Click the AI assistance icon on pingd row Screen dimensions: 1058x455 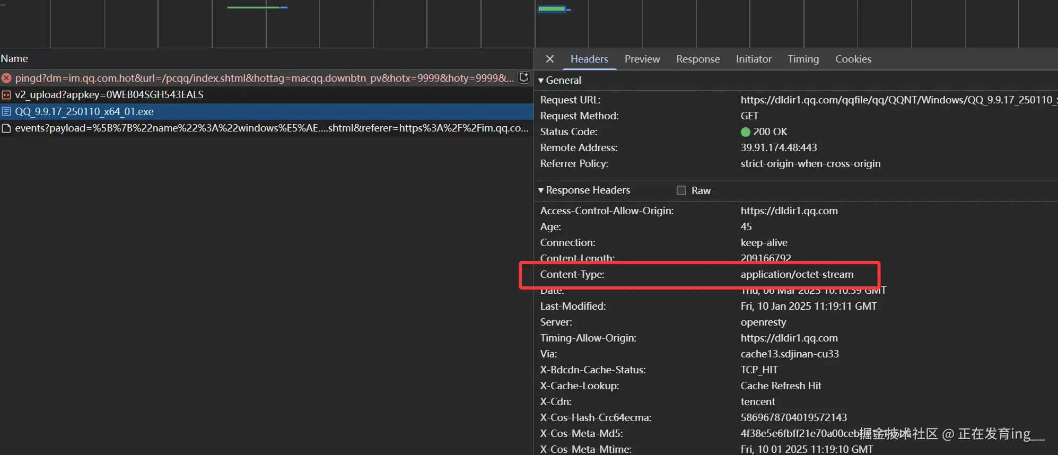524,77
